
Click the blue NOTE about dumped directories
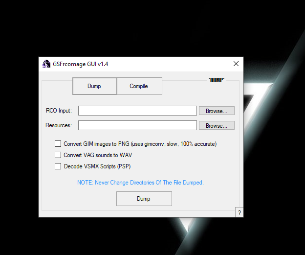(140, 183)
